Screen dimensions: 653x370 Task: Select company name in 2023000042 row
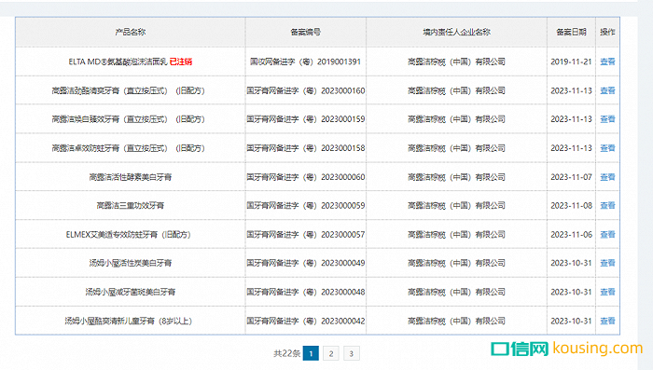456,321
